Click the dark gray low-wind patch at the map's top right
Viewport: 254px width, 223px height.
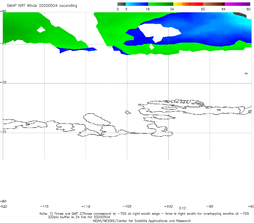pyautogui.click(x=241, y=15)
